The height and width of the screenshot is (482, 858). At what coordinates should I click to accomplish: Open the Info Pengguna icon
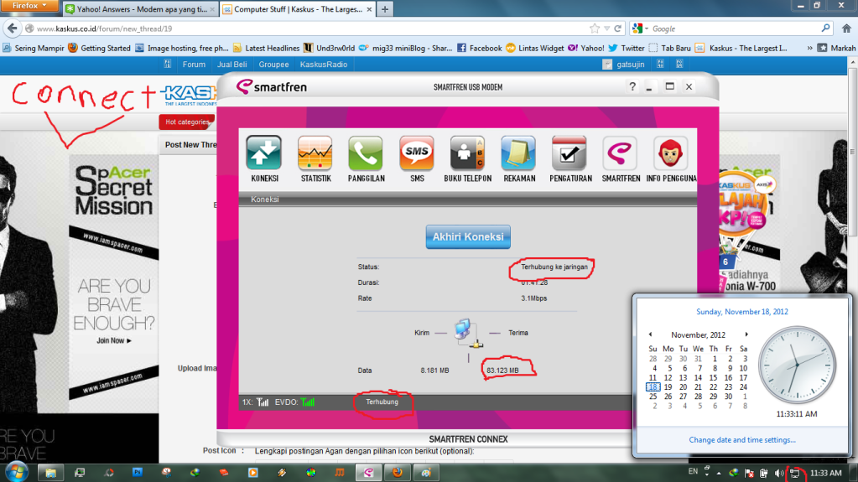(x=671, y=153)
